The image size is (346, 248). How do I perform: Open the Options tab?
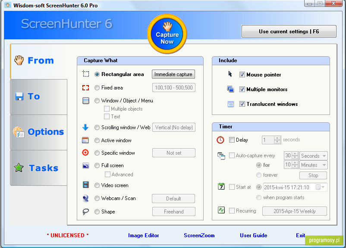pos(39,132)
